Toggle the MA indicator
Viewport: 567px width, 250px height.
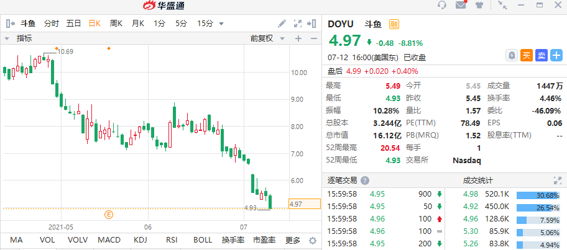tap(16, 240)
